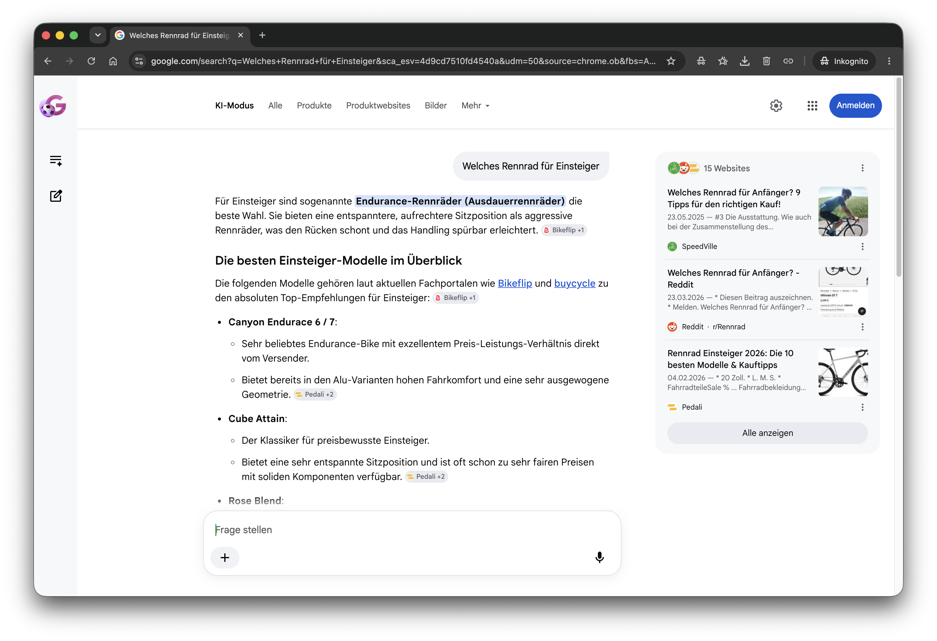This screenshot has height=641, width=937.
Task: Switch to the Bilder tab
Action: 436,105
